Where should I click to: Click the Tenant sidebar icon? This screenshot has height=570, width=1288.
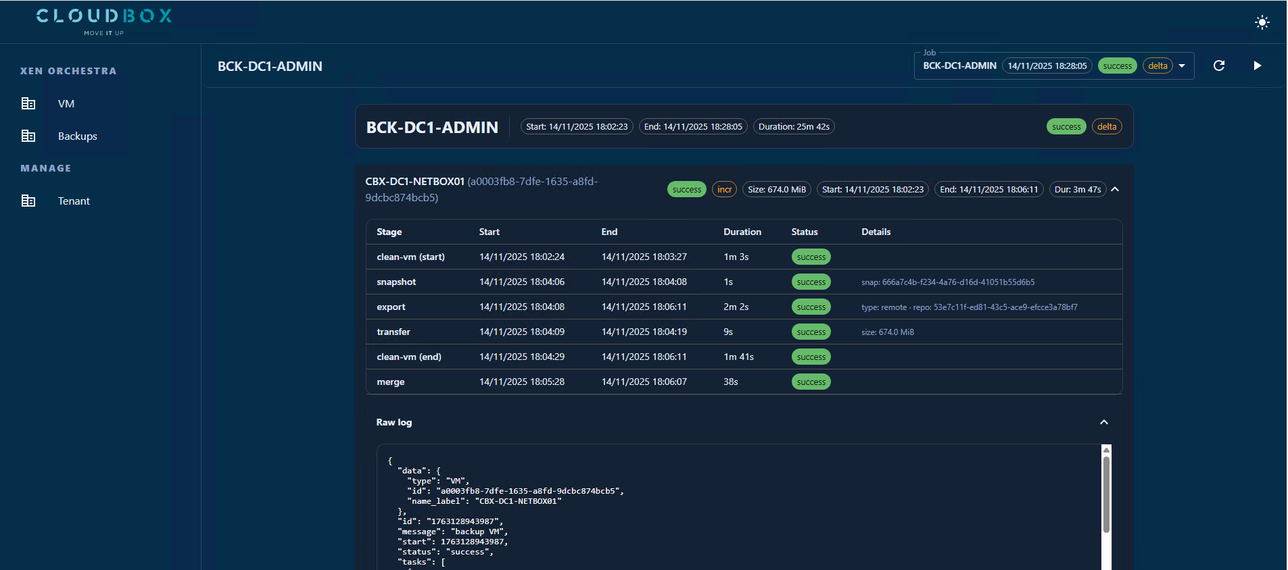[x=28, y=201]
